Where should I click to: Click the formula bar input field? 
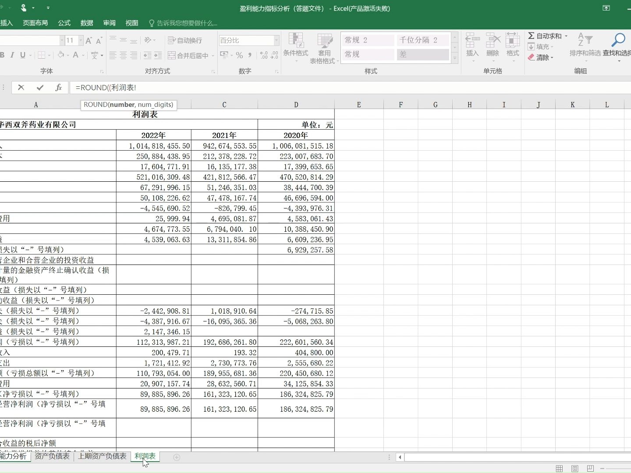coord(350,88)
